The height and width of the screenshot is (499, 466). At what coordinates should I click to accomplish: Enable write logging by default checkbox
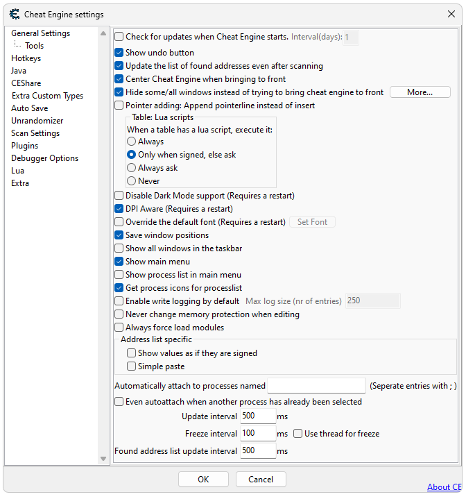119,301
